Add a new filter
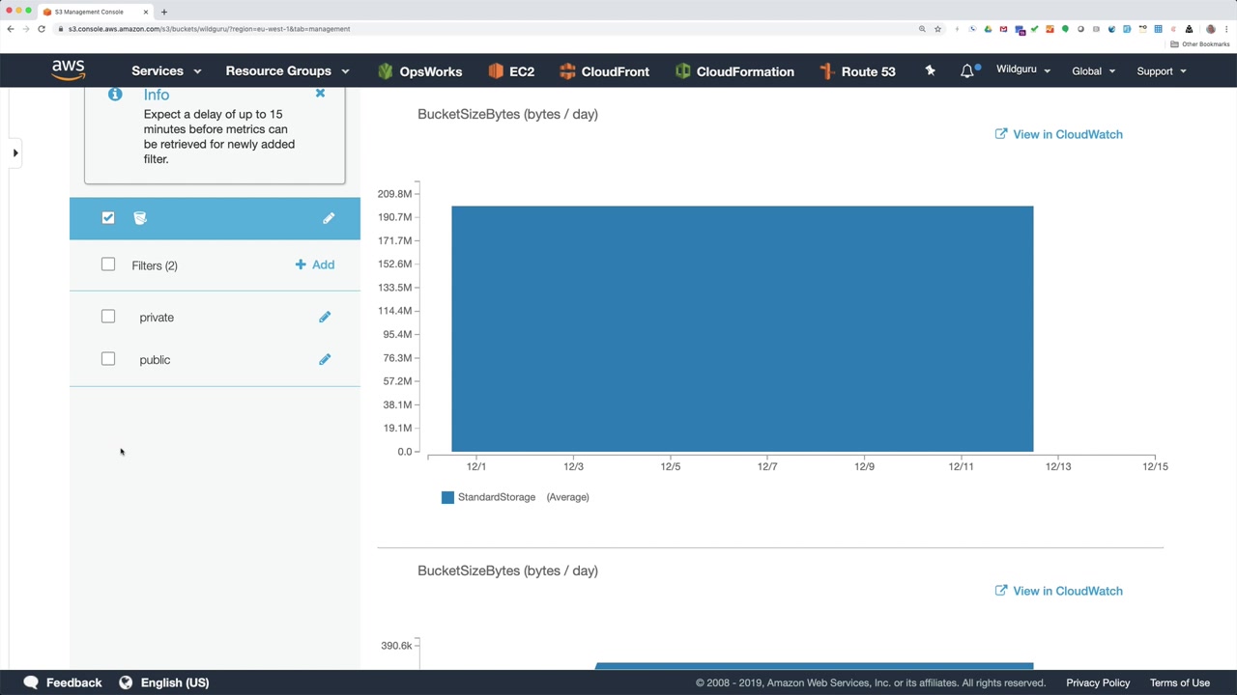 click(x=315, y=264)
